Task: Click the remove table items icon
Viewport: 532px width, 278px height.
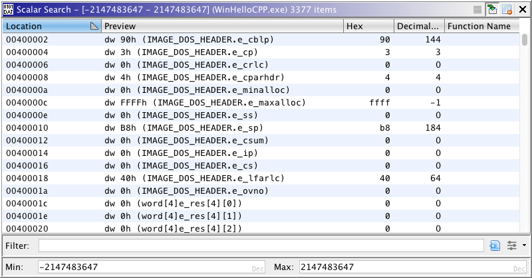Action: coord(507,9)
